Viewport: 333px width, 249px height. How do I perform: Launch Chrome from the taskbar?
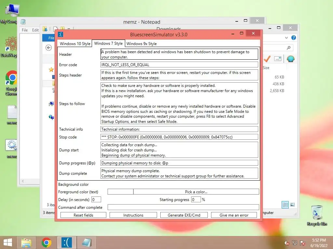pos(47,243)
